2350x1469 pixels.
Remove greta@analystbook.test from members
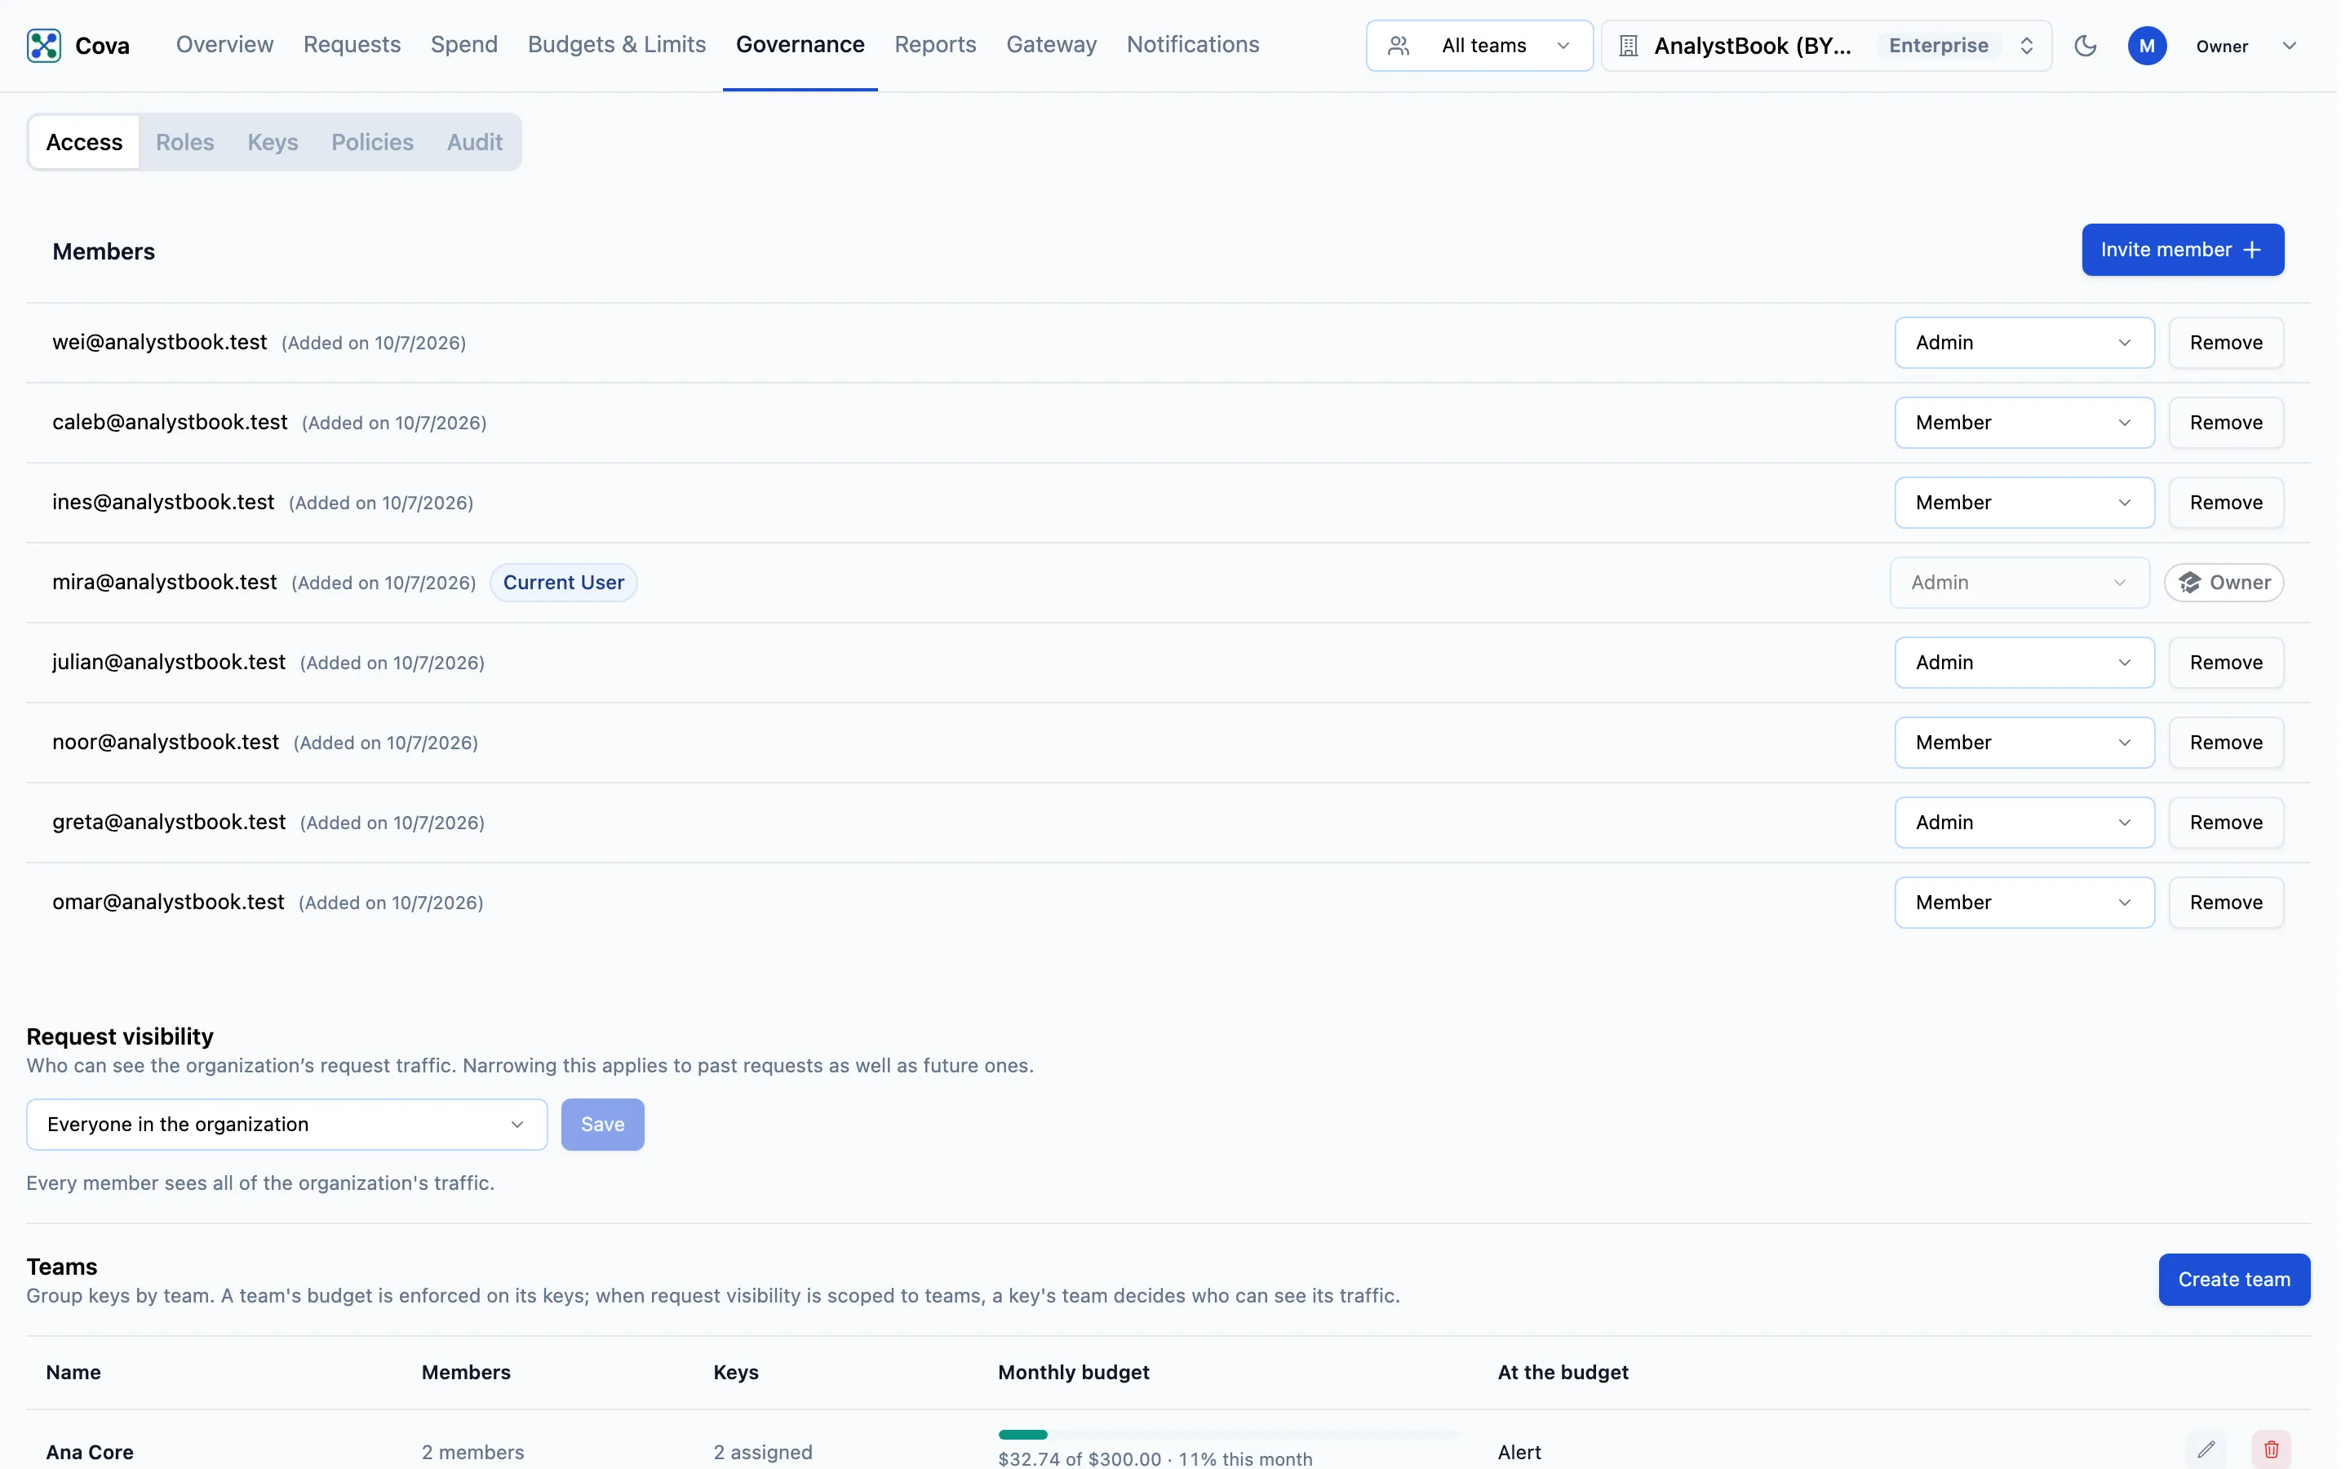tap(2226, 823)
